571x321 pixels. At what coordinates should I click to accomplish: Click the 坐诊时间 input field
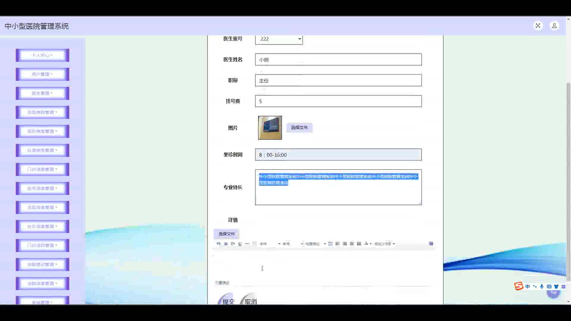coord(338,155)
